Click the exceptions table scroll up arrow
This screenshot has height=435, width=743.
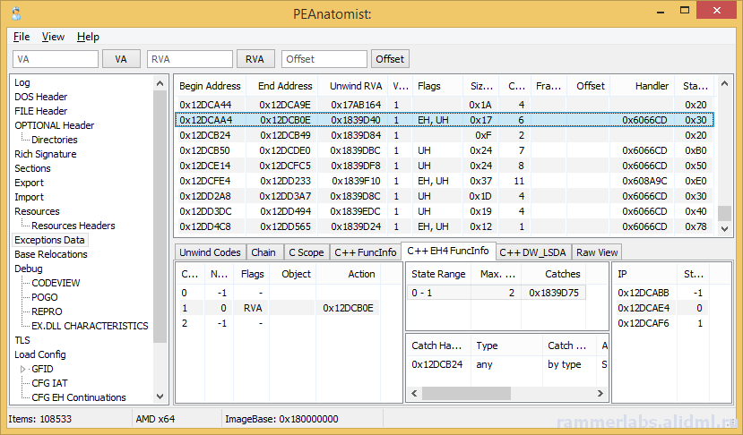[724, 84]
